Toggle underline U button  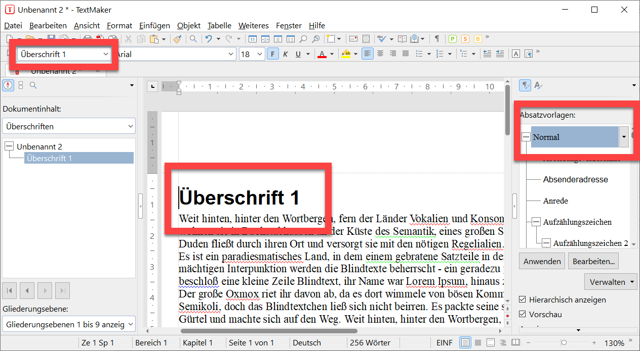[x=298, y=54]
